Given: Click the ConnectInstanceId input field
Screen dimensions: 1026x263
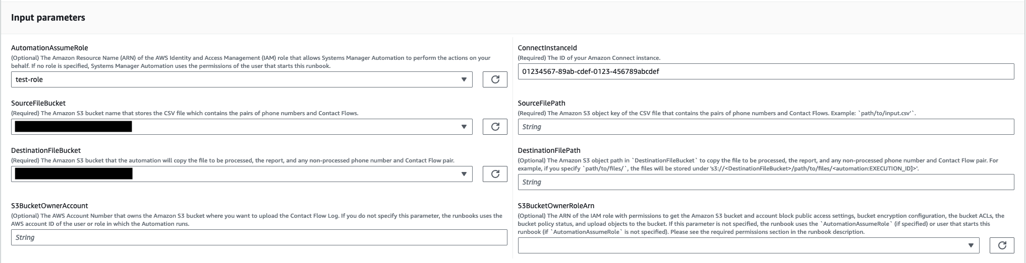Looking at the screenshot, I should click(x=766, y=71).
